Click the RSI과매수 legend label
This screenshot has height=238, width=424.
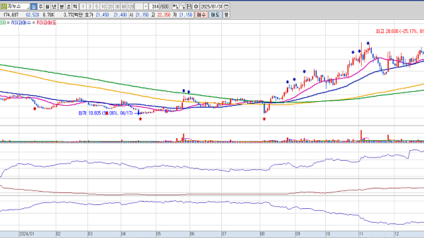21,22
